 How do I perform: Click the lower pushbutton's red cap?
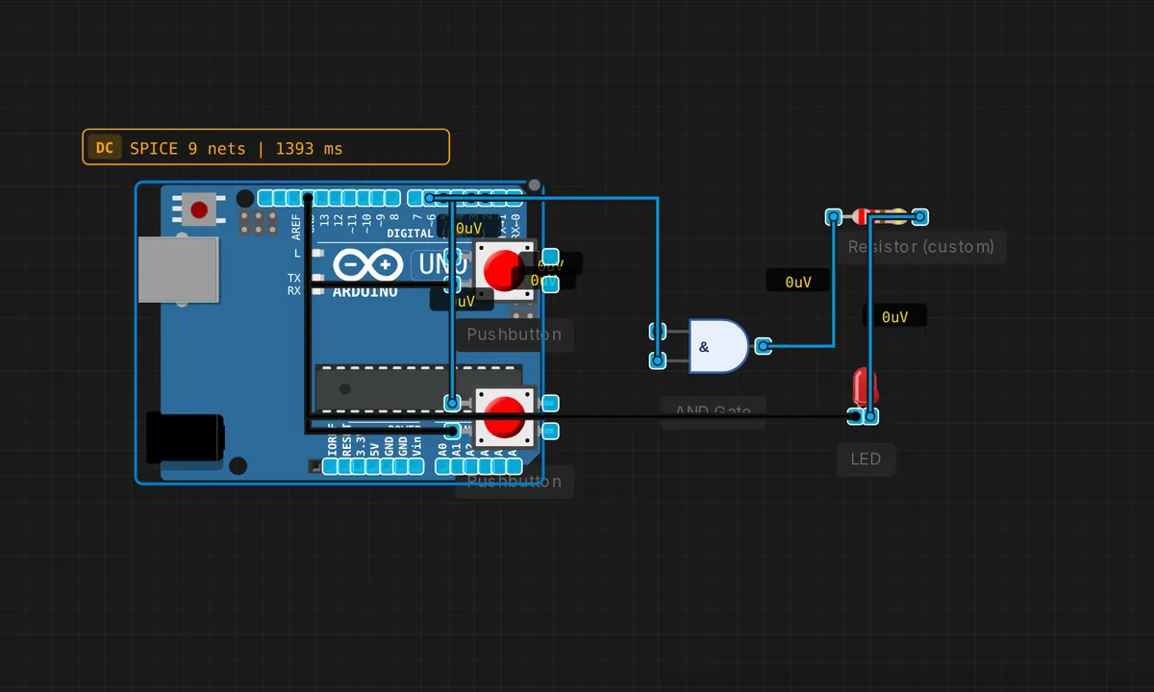pyautogui.click(x=504, y=417)
